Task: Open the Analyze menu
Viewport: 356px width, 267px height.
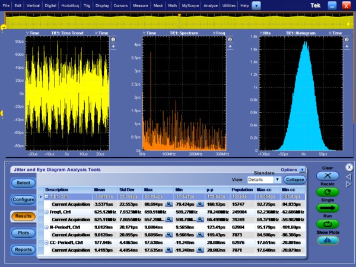Action: 209,5
